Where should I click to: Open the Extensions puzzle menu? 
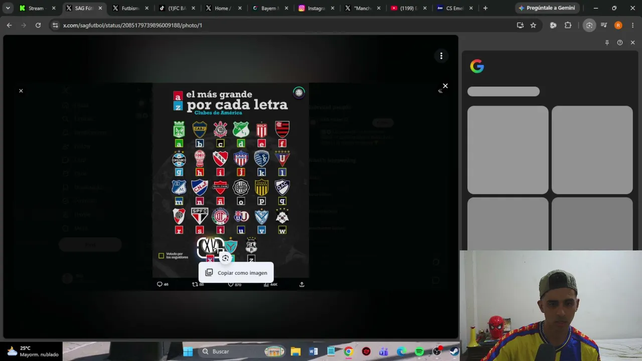[568, 25]
